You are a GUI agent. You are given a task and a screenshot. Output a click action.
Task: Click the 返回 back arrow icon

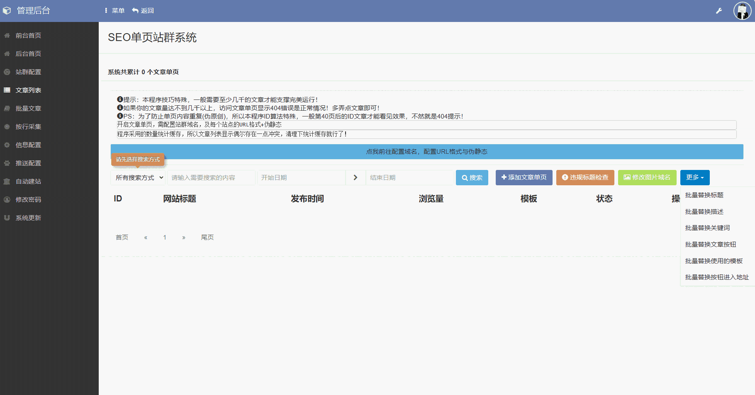tap(135, 10)
